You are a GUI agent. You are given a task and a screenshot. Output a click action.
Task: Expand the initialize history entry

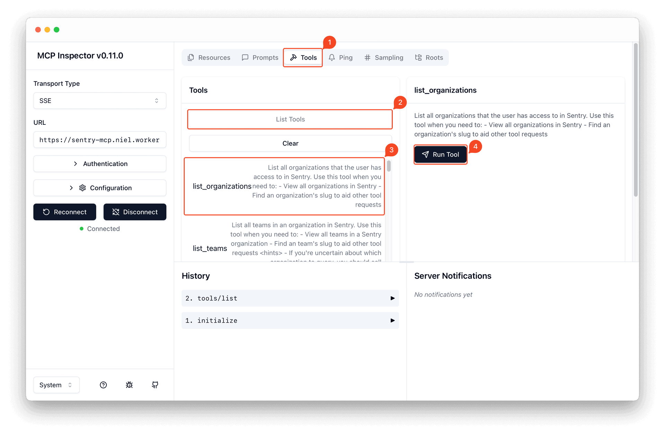[x=290, y=320]
